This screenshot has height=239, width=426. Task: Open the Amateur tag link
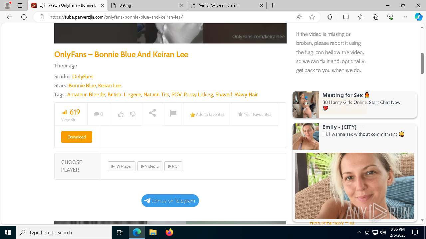point(77,94)
